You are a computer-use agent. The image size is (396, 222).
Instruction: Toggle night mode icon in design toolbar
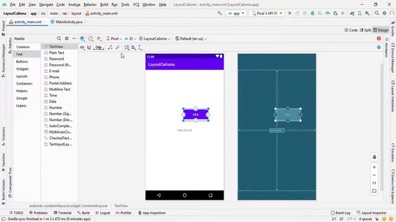coord(99,38)
